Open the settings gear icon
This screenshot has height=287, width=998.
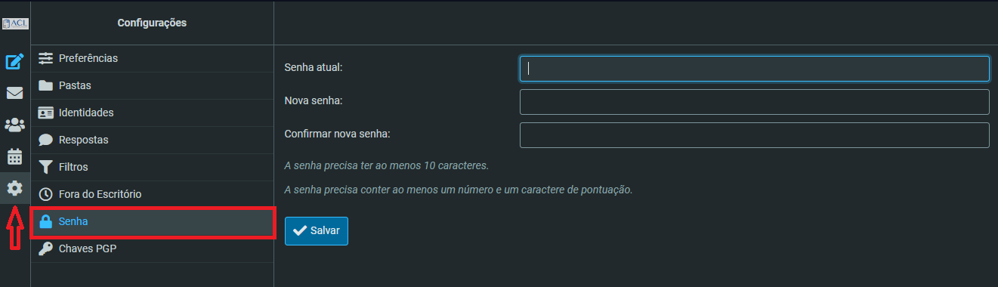tap(15, 188)
